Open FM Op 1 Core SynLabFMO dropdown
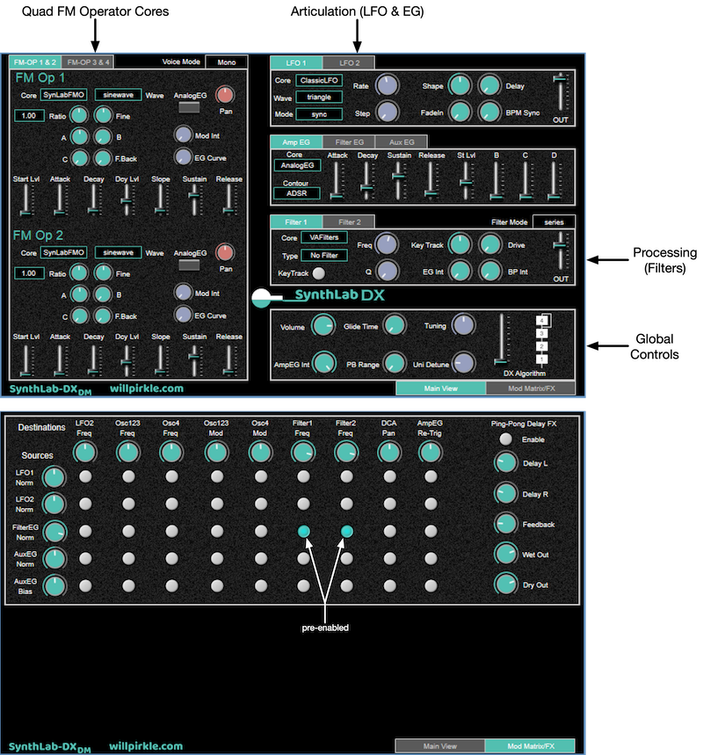Viewport: 703px width, 755px height. 63,95
